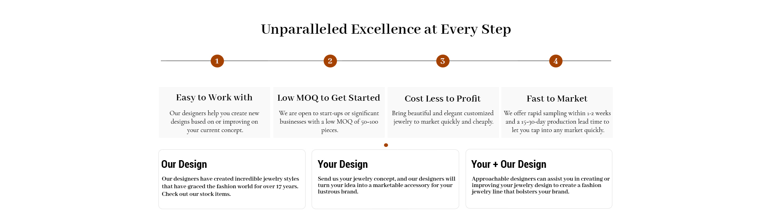Open the Low MOQ to Get Started card

[x=329, y=112]
